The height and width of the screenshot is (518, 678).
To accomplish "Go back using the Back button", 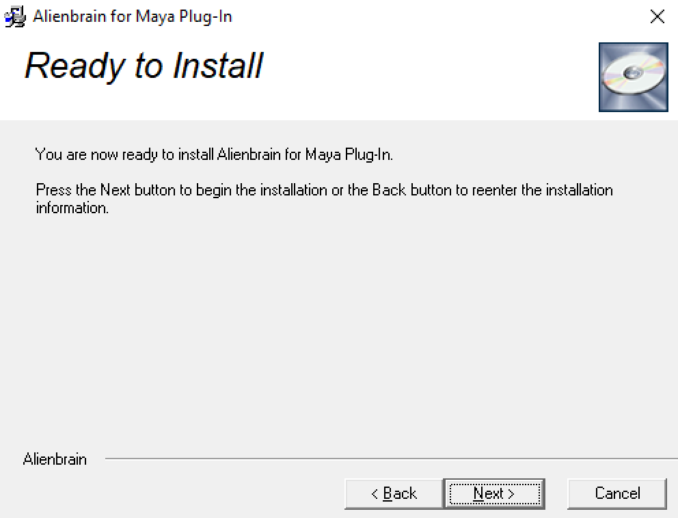I will click(x=394, y=493).
